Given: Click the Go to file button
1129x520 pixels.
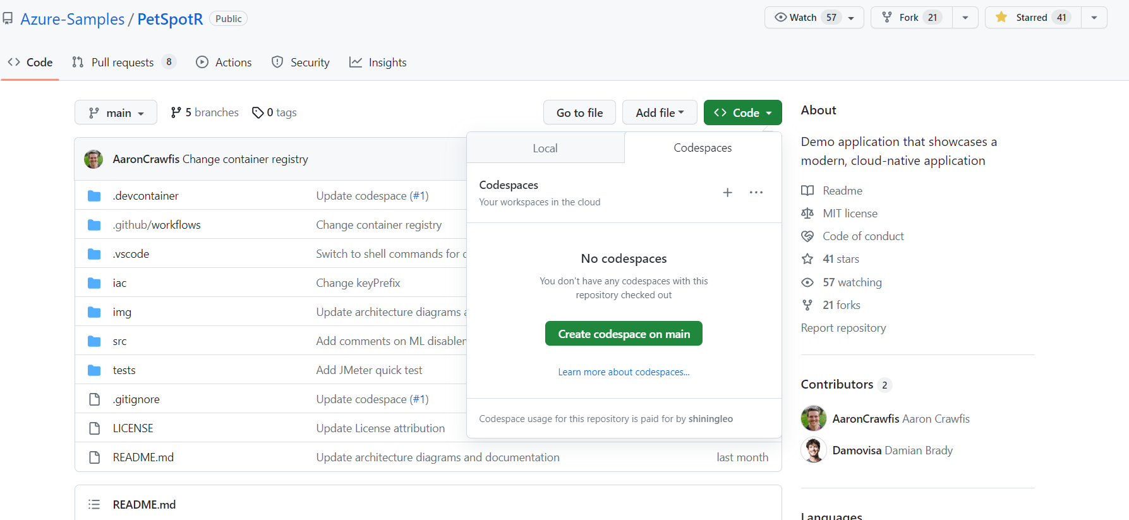Looking at the screenshot, I should coord(579,112).
